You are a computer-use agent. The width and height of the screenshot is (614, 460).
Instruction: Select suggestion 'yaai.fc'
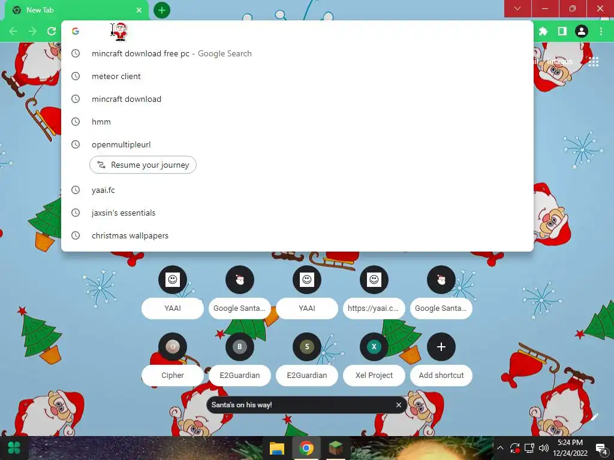[x=297, y=190]
